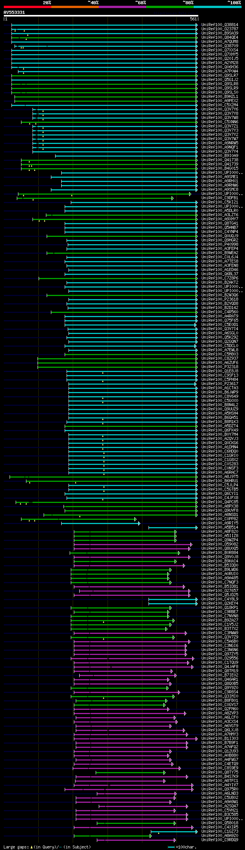The width and height of the screenshot is (245, 850).
Task: Open hit UniRef100_Q84QE4
Action: 220,38
